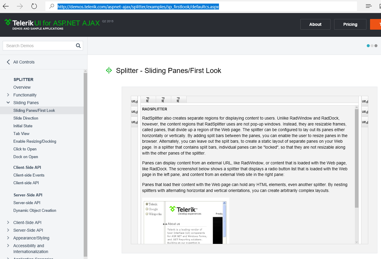Click the Search Demos magnifier icon

(x=78, y=46)
